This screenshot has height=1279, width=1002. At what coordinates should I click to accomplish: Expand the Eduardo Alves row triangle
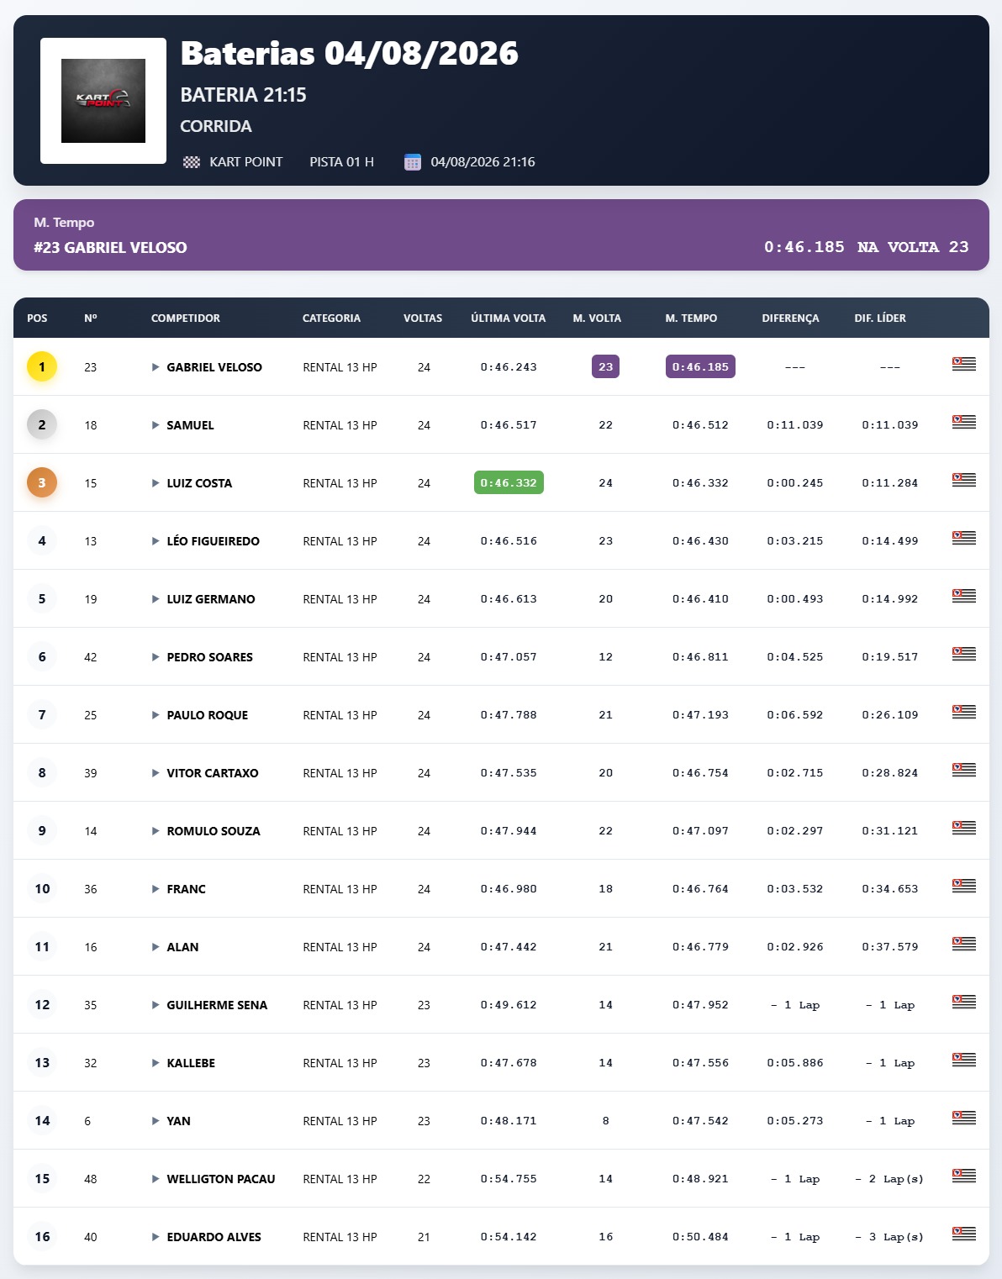coord(156,1237)
